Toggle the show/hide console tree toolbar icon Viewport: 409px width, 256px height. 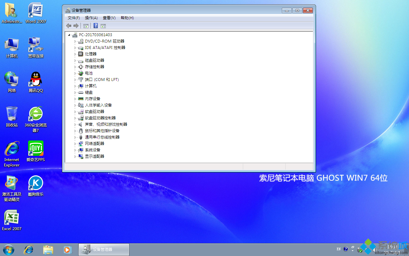(x=86, y=26)
